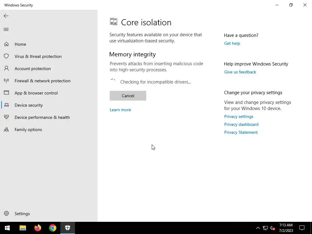Screen dimensions: 312x234
Task: Open Device performance & health
Action: point(42,117)
